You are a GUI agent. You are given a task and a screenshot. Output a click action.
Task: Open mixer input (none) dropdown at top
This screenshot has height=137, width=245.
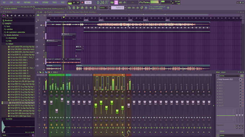(230, 76)
